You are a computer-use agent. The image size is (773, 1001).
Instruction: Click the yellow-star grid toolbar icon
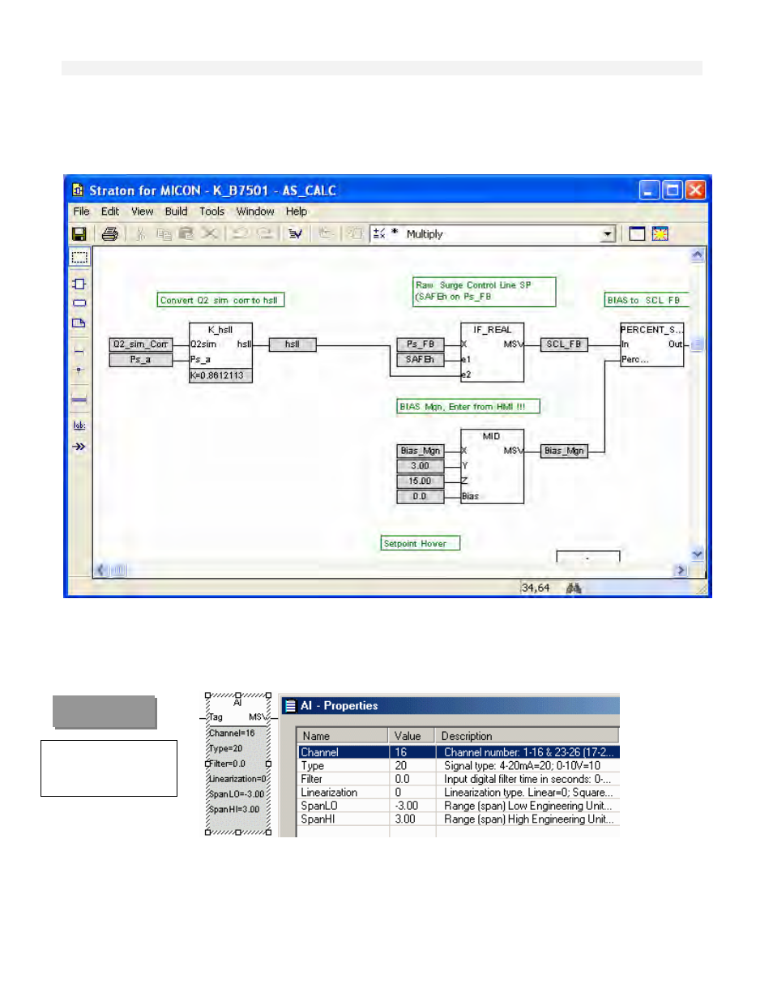pyautogui.click(x=660, y=234)
